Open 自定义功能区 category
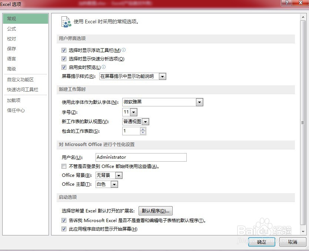The image size is (309, 251). (x=26, y=80)
